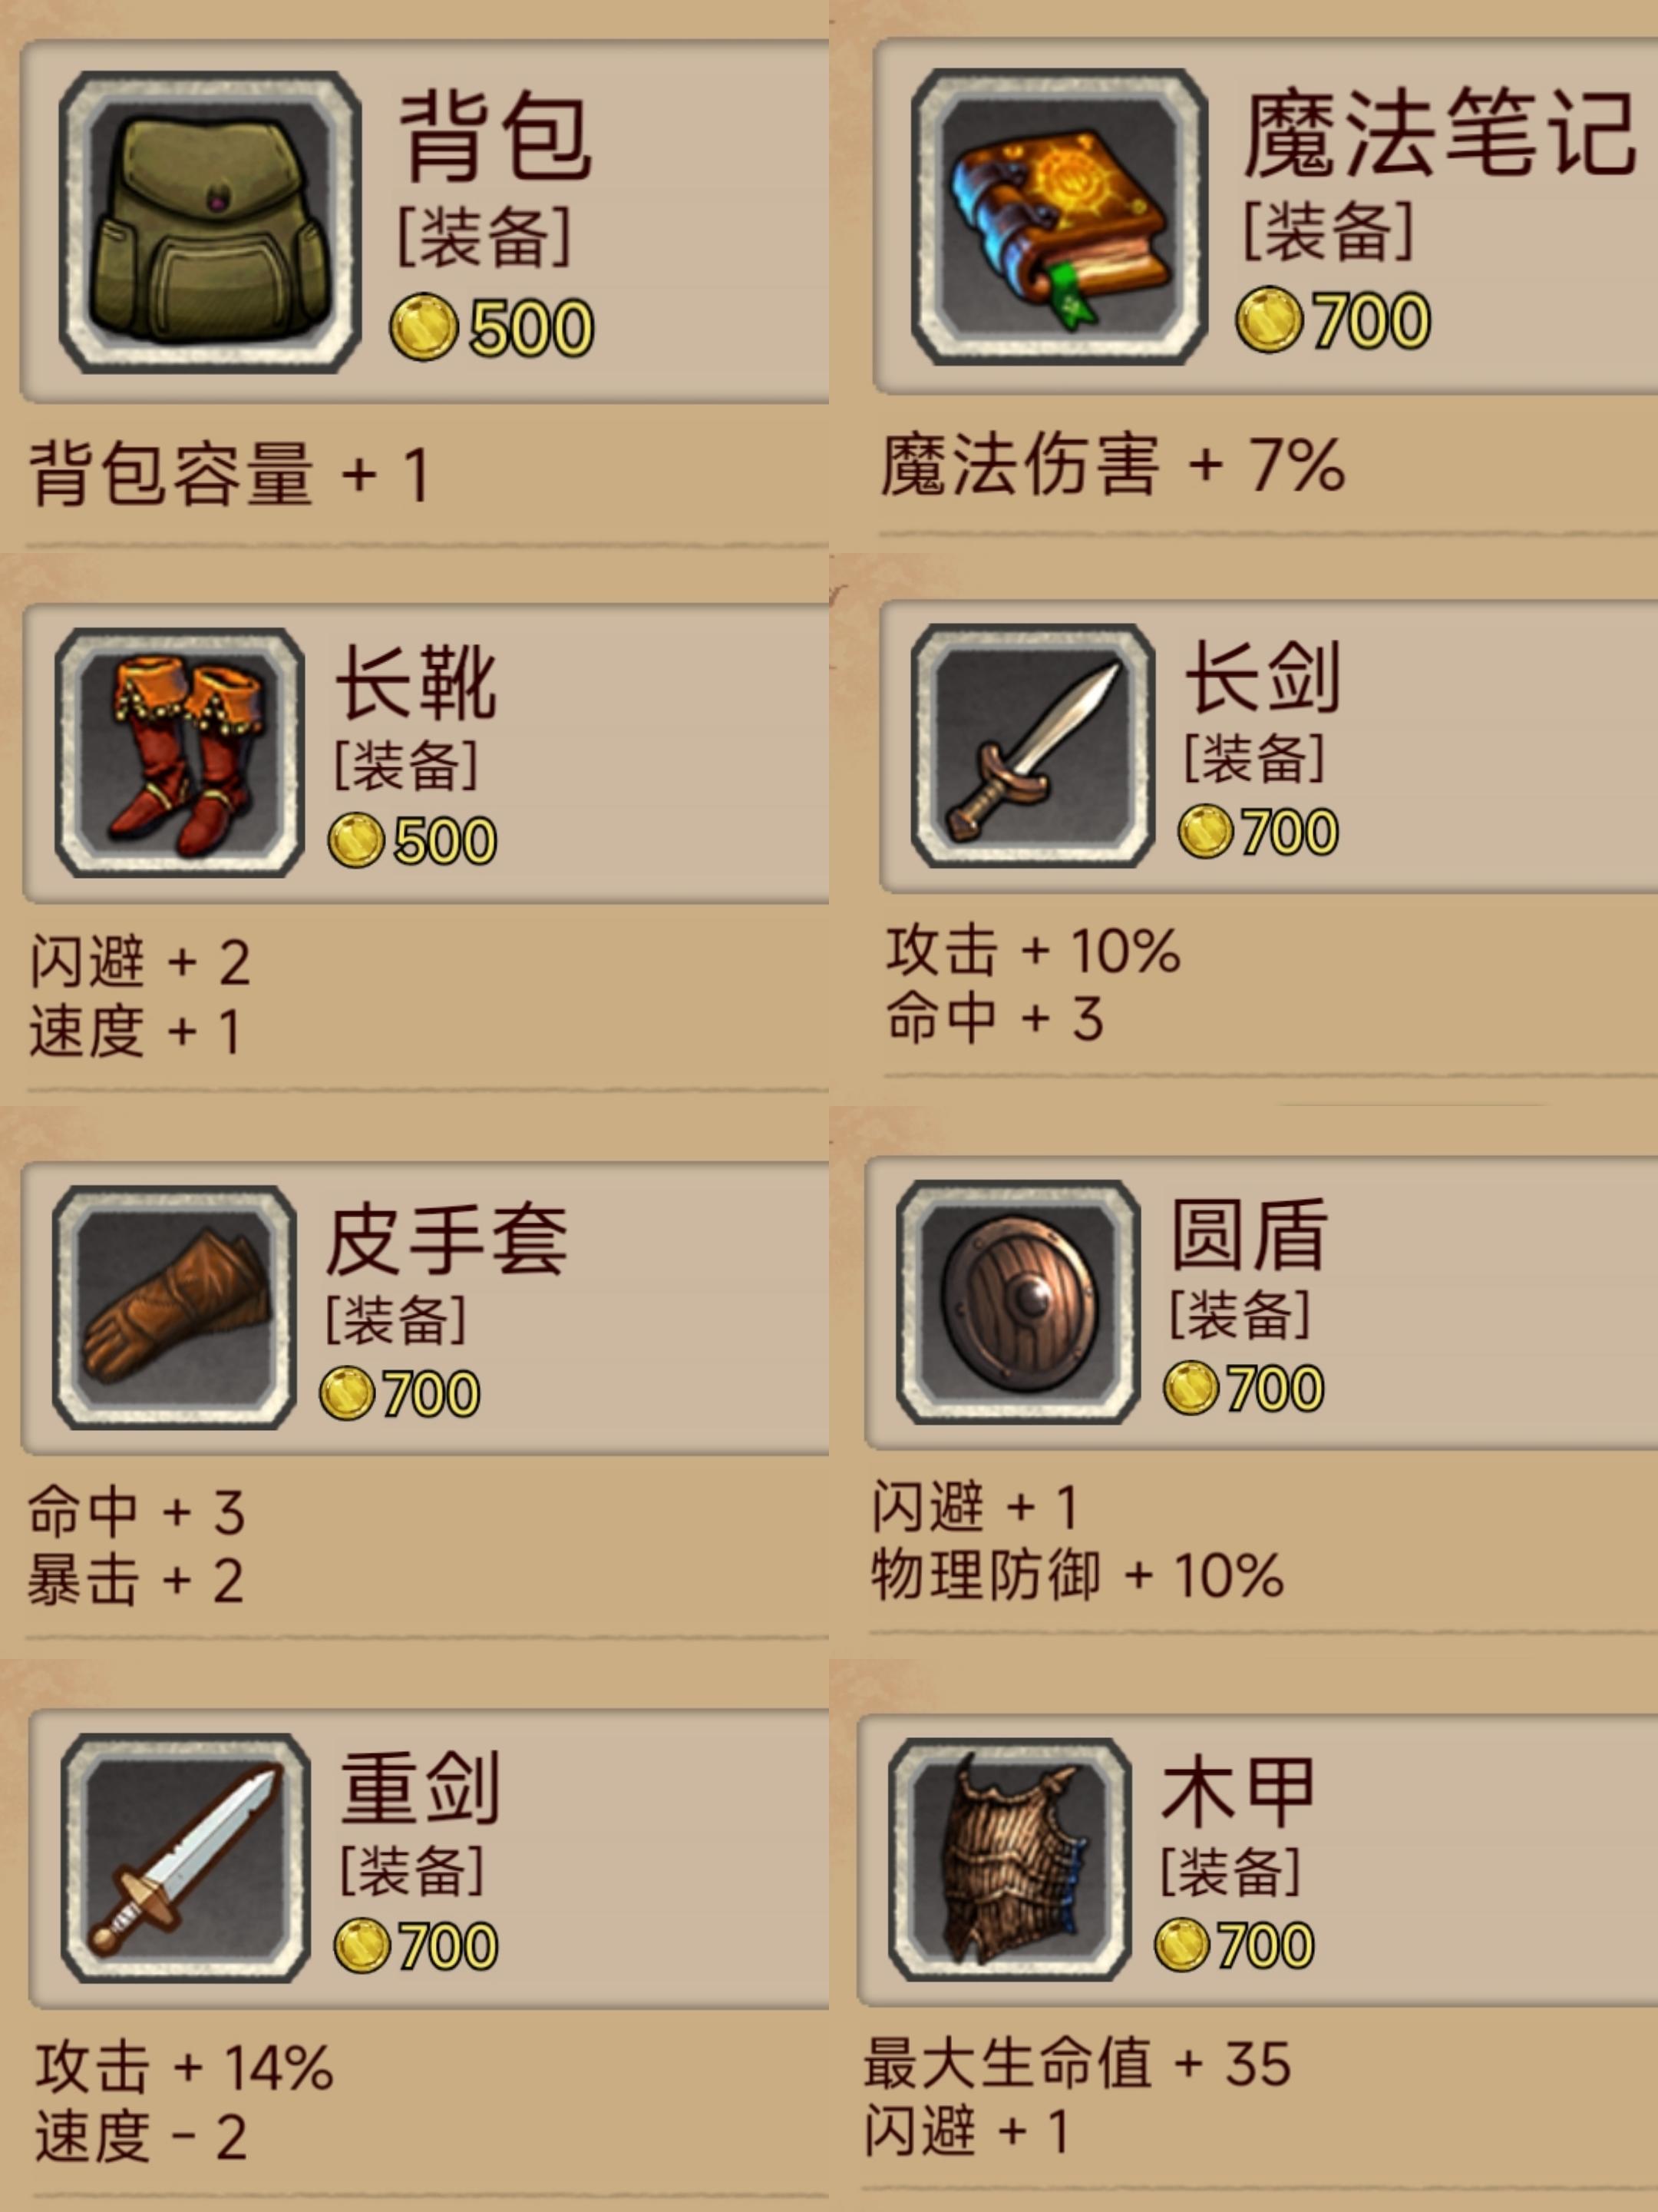Viewport: 1658px width, 2212px height.
Task: Choose the long sword icon
Action: [x=1032, y=746]
